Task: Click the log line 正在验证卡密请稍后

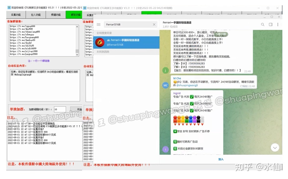Action: click(33, 124)
